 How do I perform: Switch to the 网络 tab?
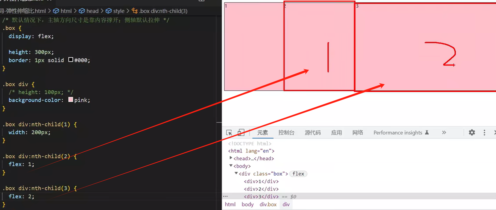pos(358,133)
